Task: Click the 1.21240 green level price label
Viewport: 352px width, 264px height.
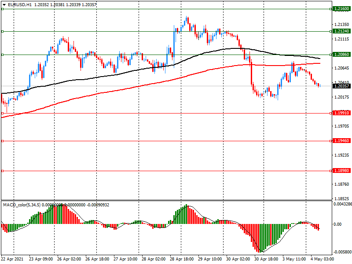Action: [341, 31]
